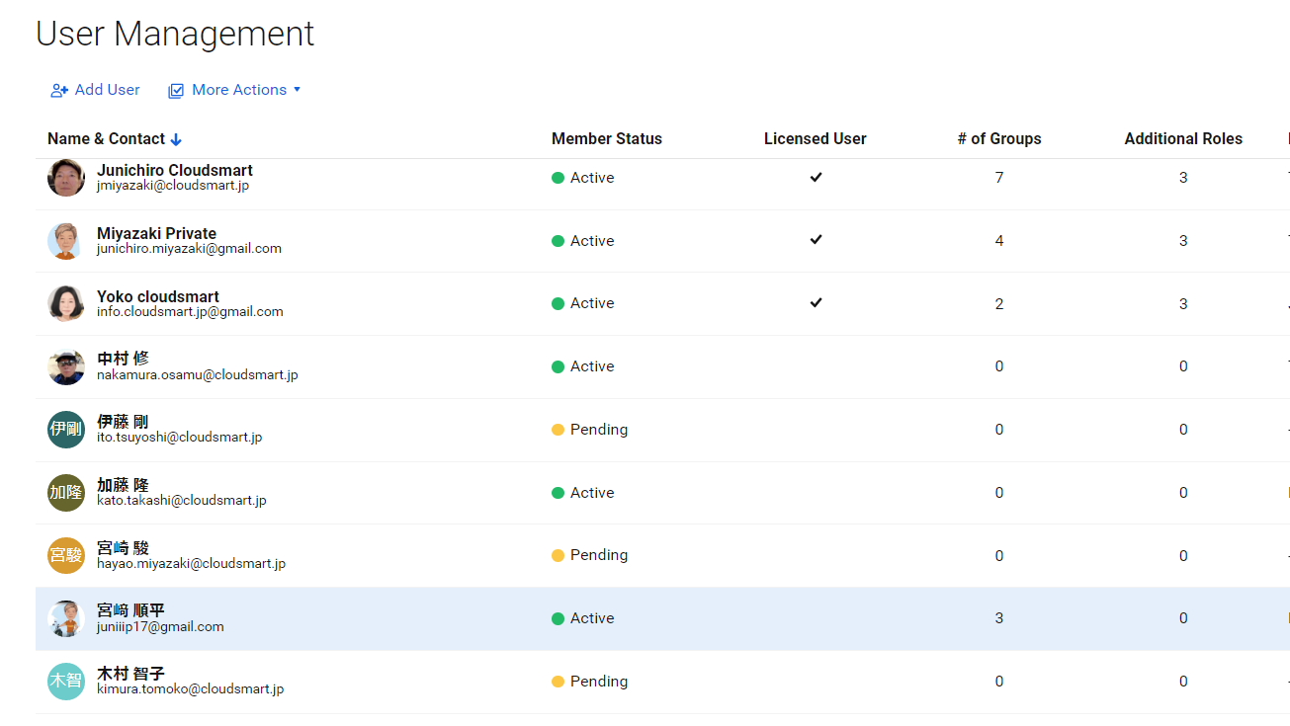1290x726 pixels.
Task: Click the Active status dot for 中村 修
Action: coord(559,366)
